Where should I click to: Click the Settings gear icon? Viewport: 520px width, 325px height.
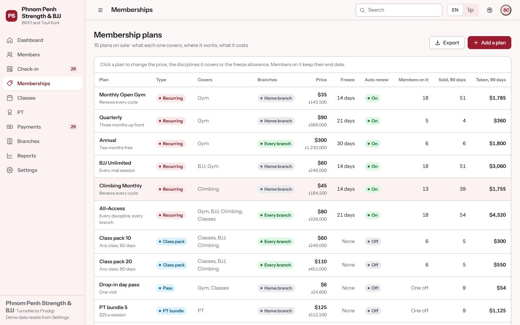coord(10,170)
